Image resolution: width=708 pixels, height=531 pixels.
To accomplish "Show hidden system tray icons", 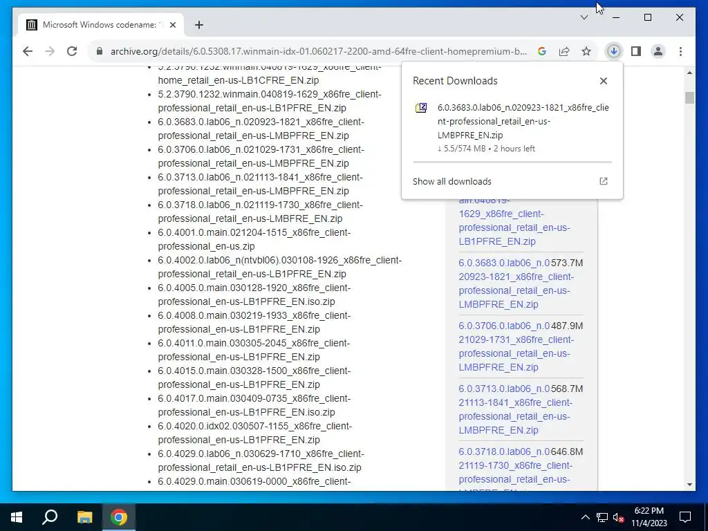I will tap(585, 517).
